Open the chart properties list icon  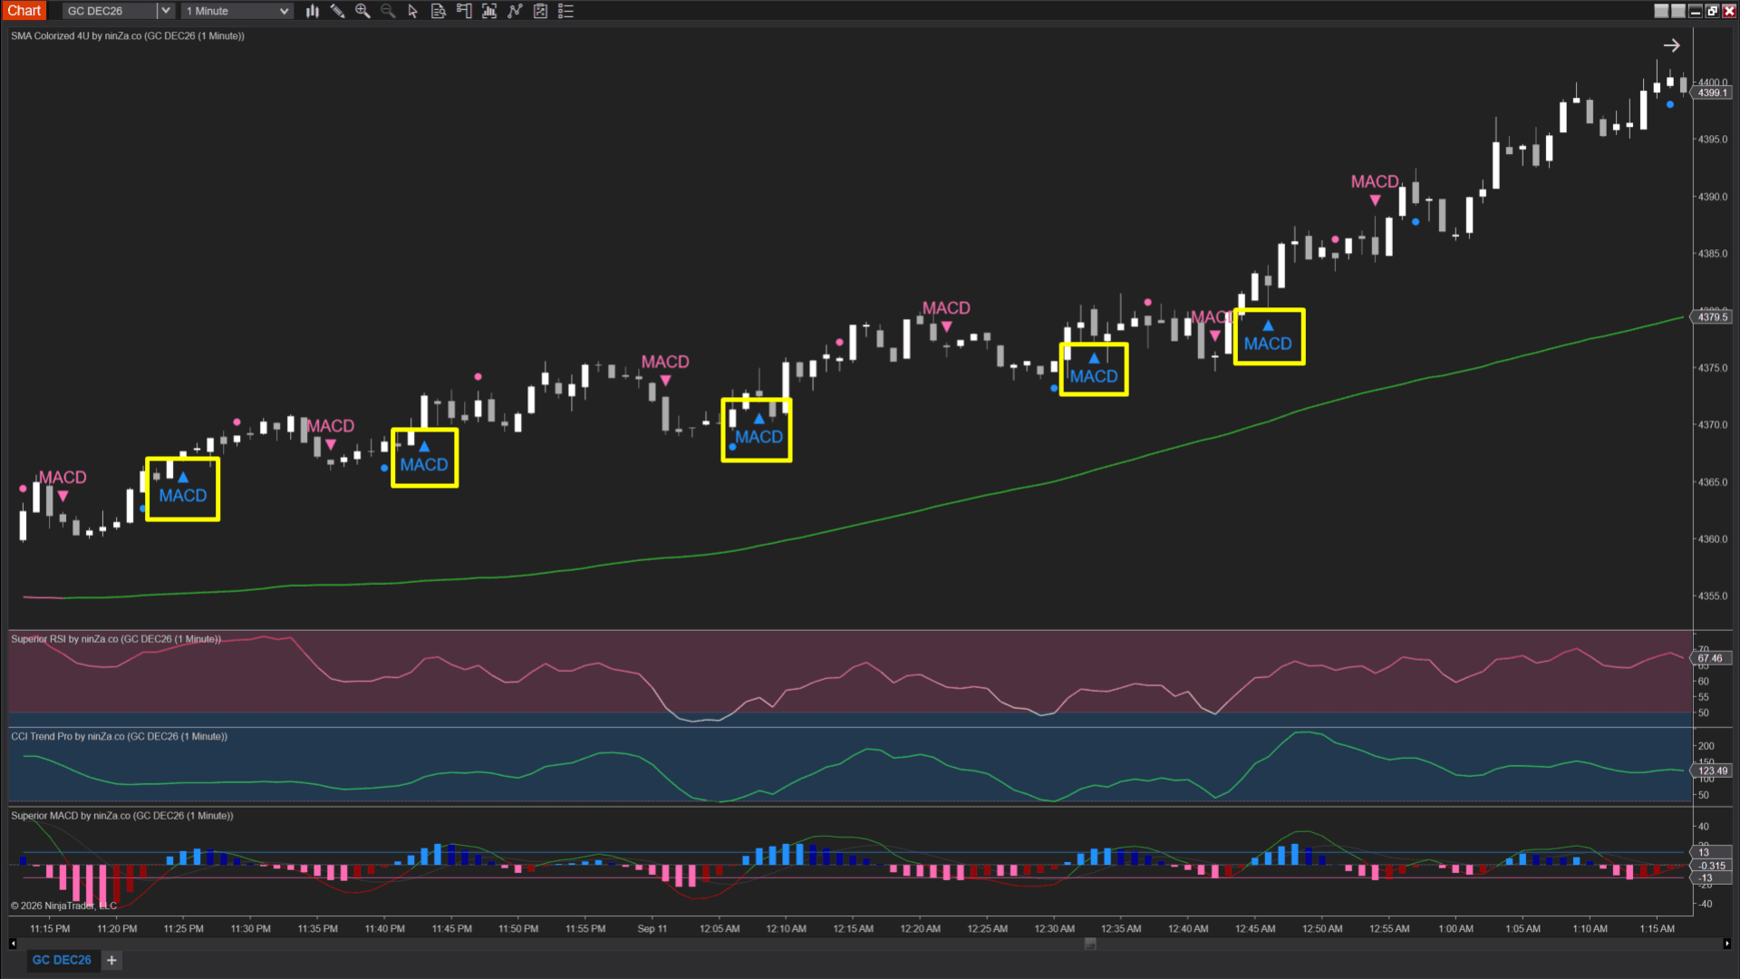tap(565, 11)
